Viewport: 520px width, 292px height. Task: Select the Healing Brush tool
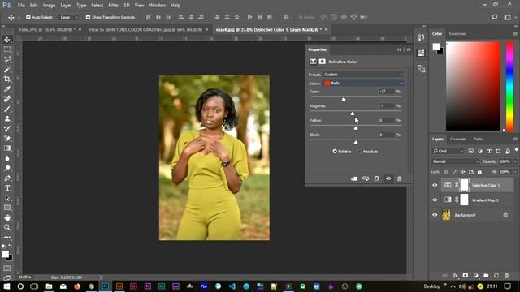coord(7,99)
